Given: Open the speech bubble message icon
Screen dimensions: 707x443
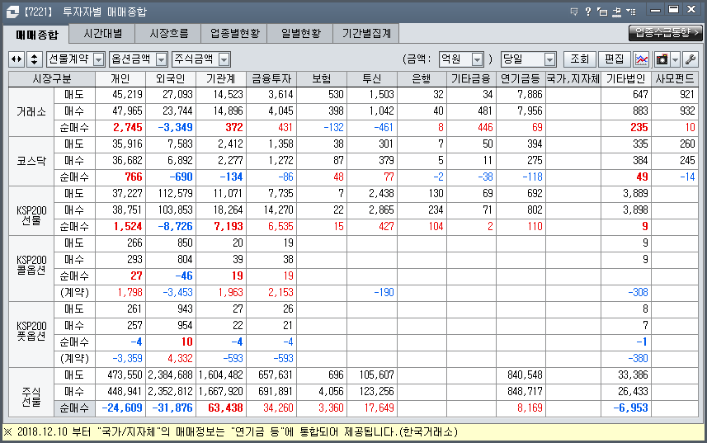Looking at the screenshot, I should (574, 12).
